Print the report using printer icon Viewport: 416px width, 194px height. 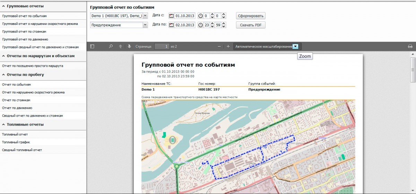click(410, 46)
